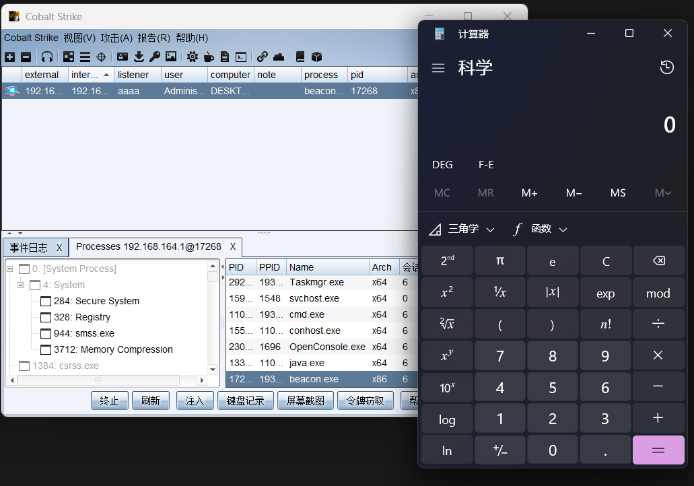Click the n factorial key
Viewport: 694px width, 486px height.
[605, 324]
